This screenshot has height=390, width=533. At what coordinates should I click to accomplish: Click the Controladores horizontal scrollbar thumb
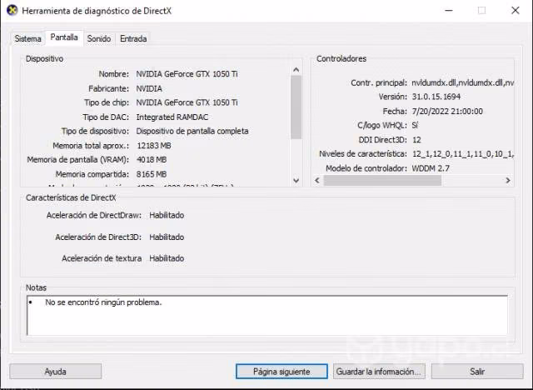tap(382, 180)
